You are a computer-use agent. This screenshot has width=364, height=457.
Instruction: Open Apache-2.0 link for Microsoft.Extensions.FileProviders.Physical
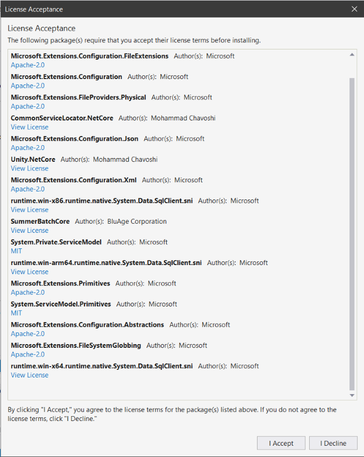click(x=27, y=106)
